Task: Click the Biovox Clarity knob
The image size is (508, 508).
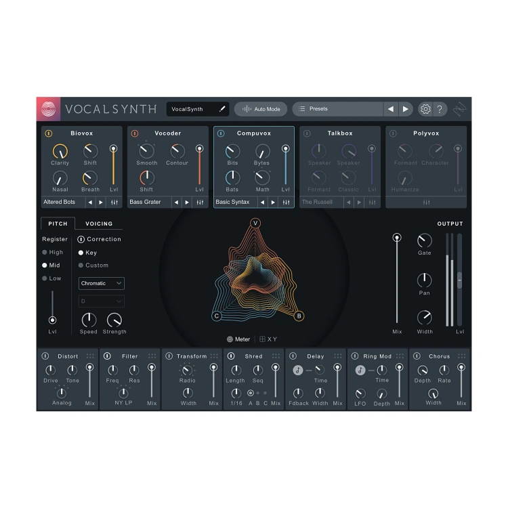Action: click(x=60, y=151)
